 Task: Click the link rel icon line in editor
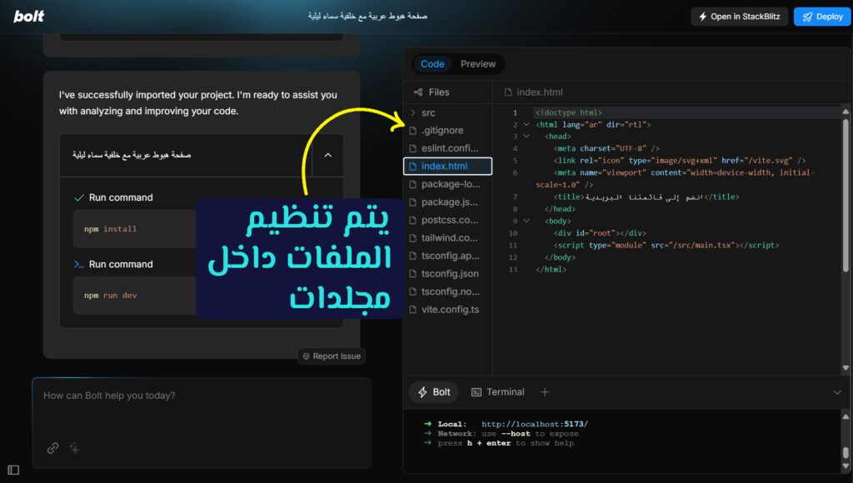pos(680,161)
